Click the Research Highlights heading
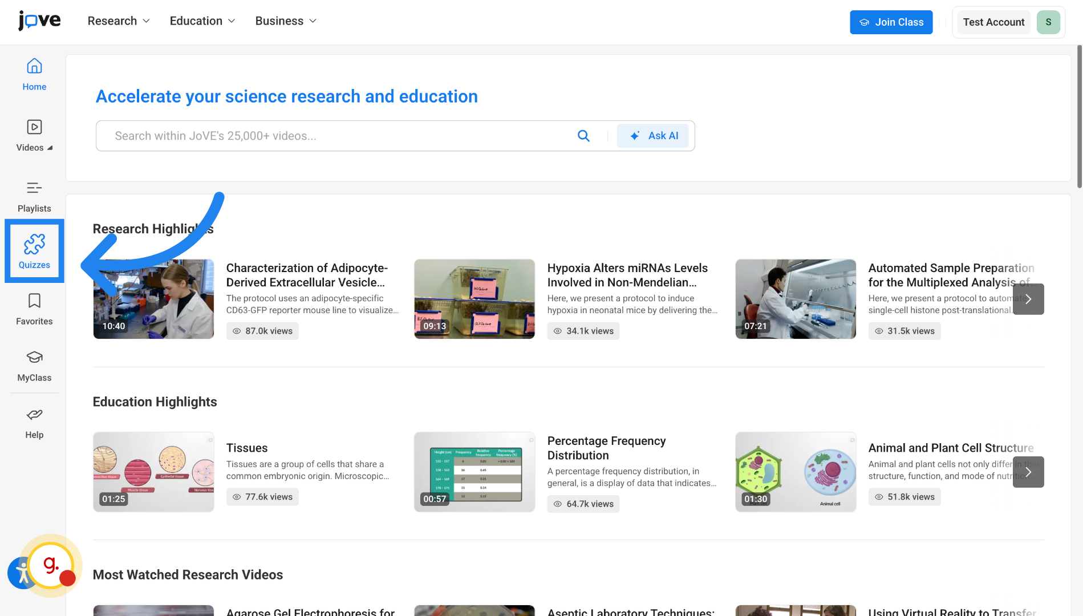1083x616 pixels. tap(153, 229)
